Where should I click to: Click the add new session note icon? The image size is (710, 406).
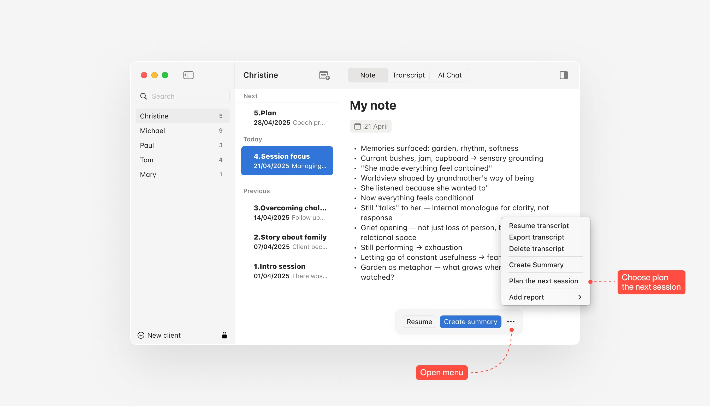324,75
